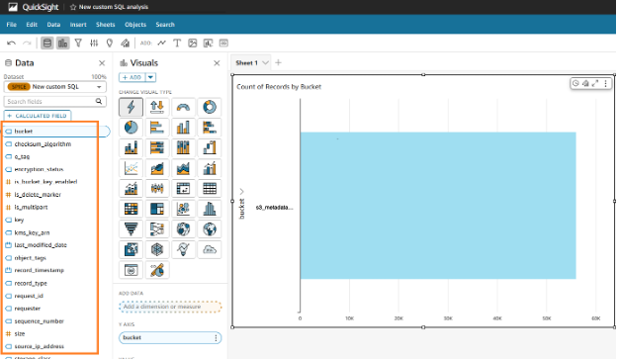The image size is (617, 360).
Task: Select the Histogram visual type
Action: tap(210, 209)
